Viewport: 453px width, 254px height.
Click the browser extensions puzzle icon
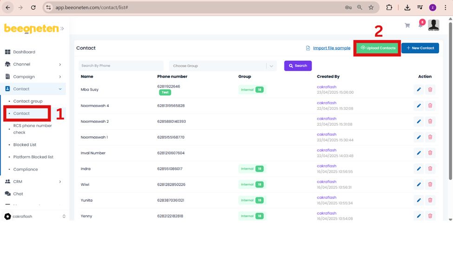[389, 7]
